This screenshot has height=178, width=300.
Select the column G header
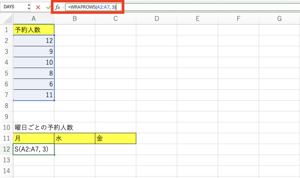(x=279, y=19)
